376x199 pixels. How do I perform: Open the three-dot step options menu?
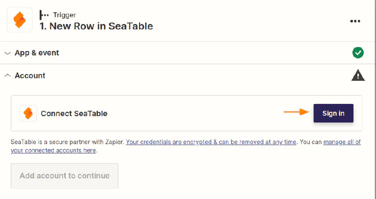355,21
